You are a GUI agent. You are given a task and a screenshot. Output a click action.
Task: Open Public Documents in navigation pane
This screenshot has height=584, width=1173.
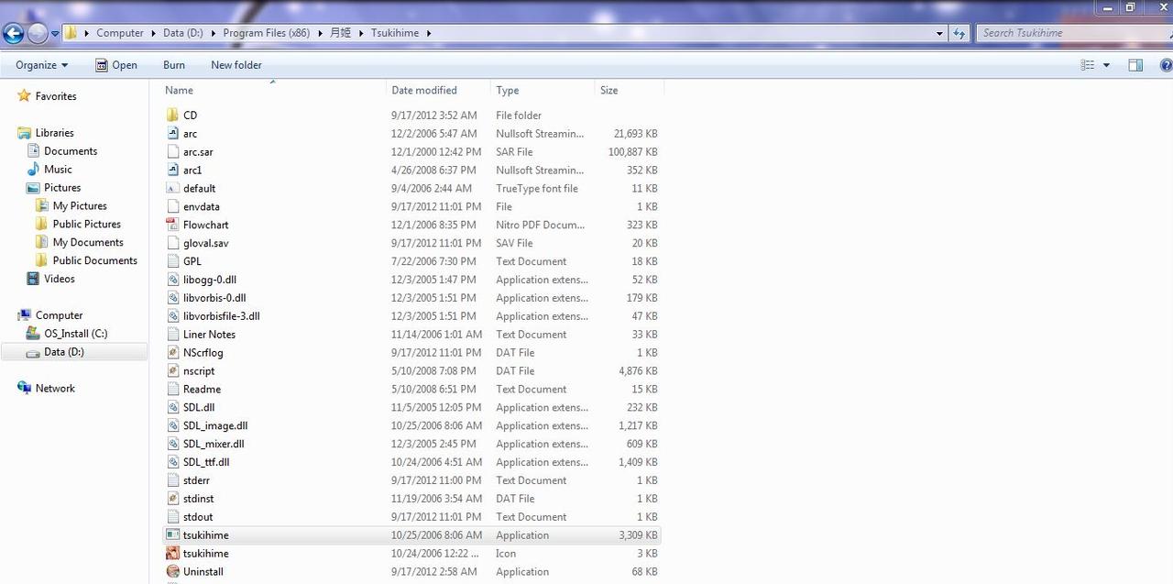point(94,260)
